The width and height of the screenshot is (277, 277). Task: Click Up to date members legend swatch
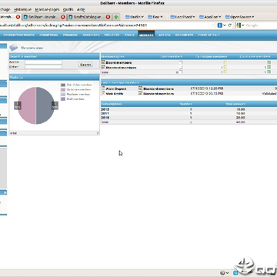point(63,89)
